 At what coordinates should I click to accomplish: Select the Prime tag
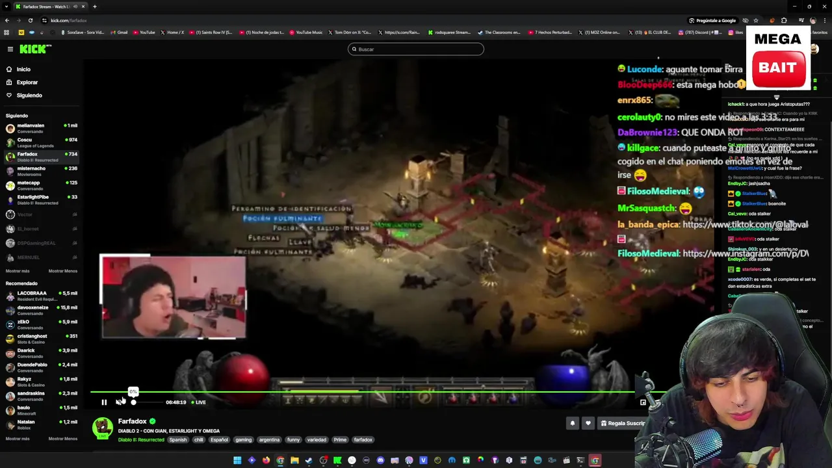340,440
